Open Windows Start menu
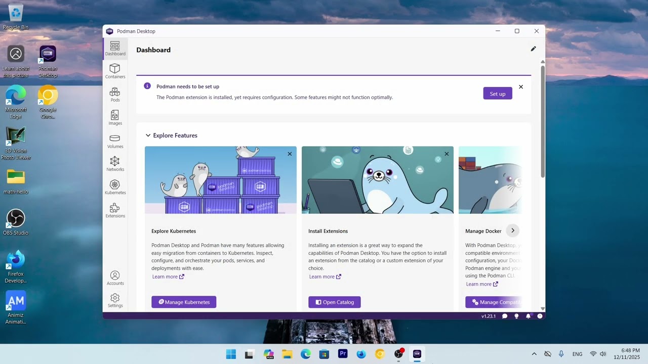Image resolution: width=648 pixels, height=364 pixels. pyautogui.click(x=231, y=354)
